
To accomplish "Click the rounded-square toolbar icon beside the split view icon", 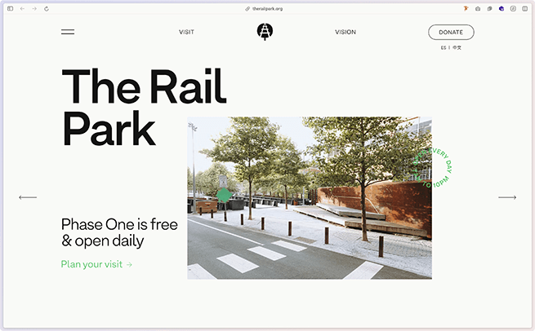I will pyautogui.click(x=513, y=9).
